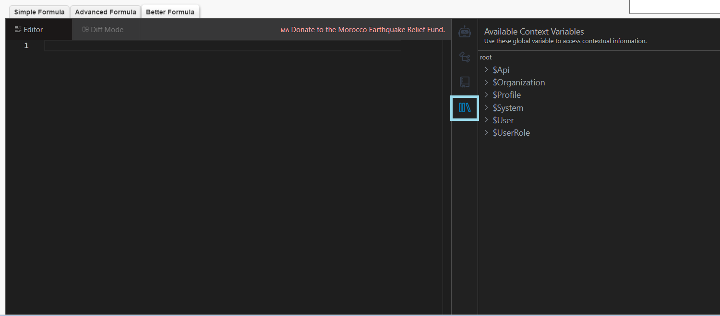Select the highlighted context variables library icon
The width and height of the screenshot is (720, 316).
click(464, 108)
